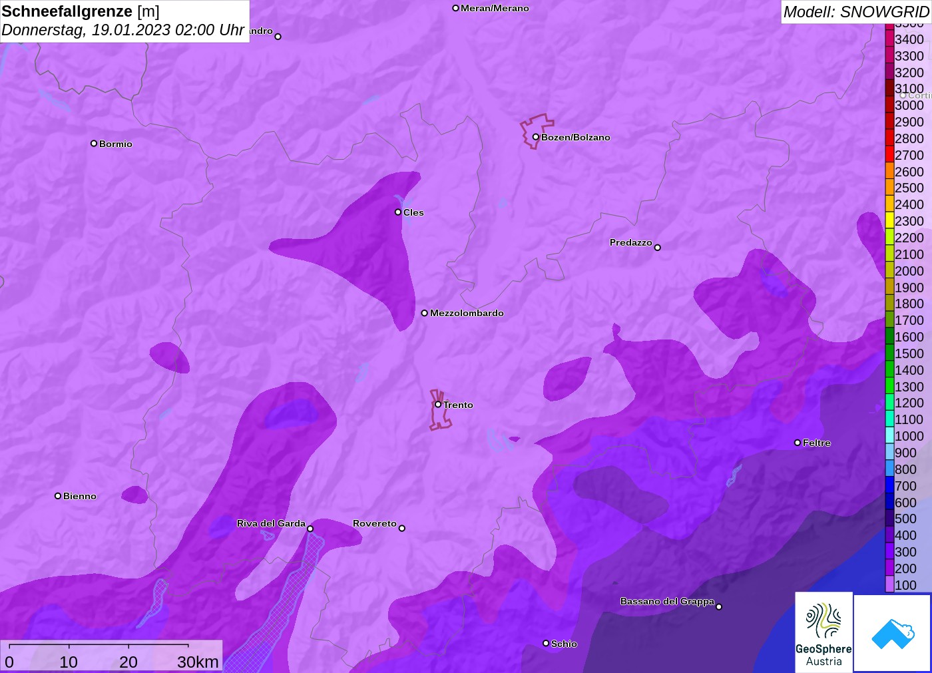Click the Mezzolombardo map marker
This screenshot has height=673, width=932.
[x=424, y=313]
